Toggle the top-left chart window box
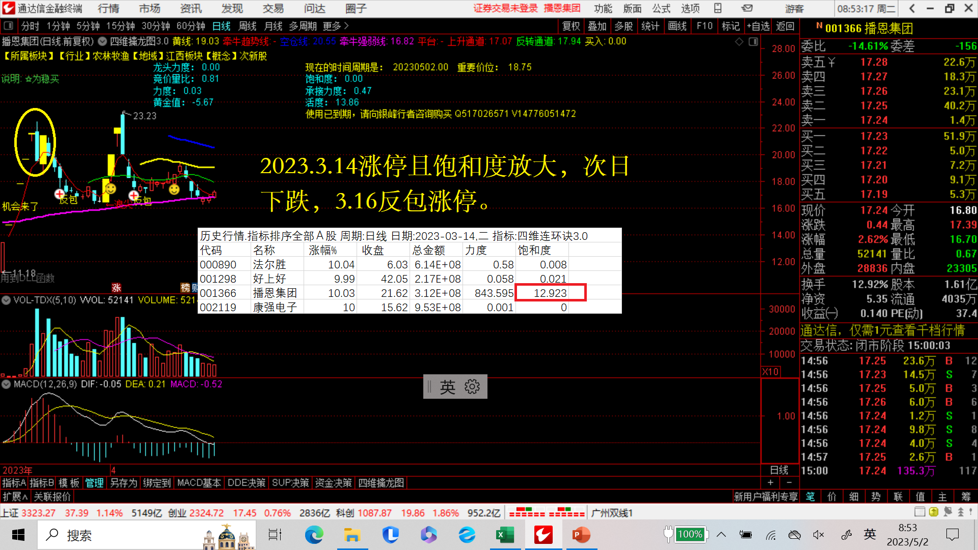The width and height of the screenshot is (978, 550). coord(8,26)
